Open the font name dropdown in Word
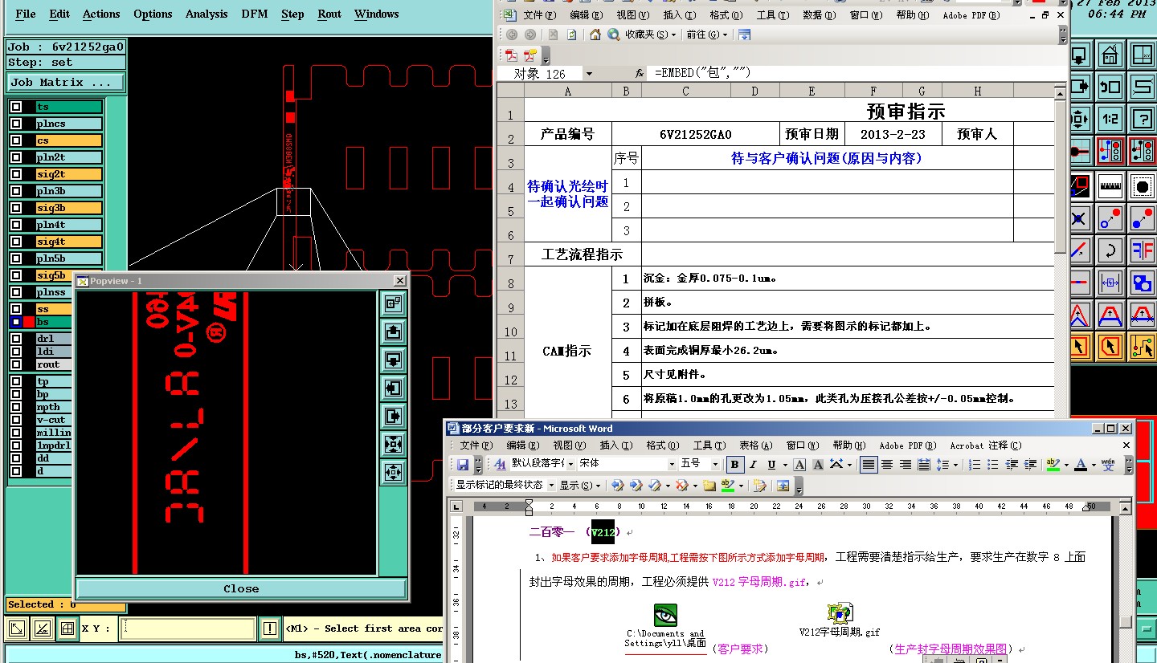Image resolution: width=1157 pixels, height=663 pixels. (672, 464)
